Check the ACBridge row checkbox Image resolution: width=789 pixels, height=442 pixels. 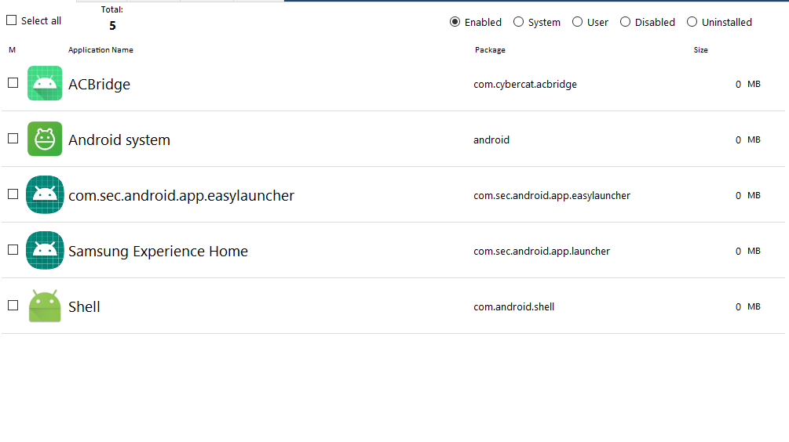13,83
